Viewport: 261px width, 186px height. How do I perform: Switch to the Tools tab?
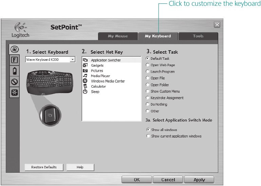(198, 36)
